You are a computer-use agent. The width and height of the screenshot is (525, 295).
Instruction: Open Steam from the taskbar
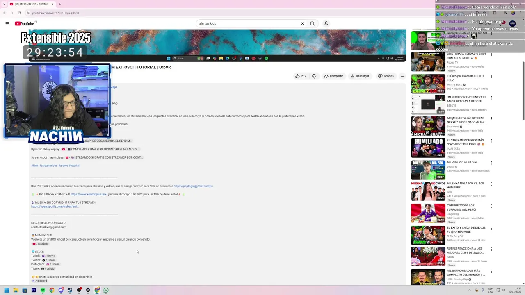[x=70, y=290]
